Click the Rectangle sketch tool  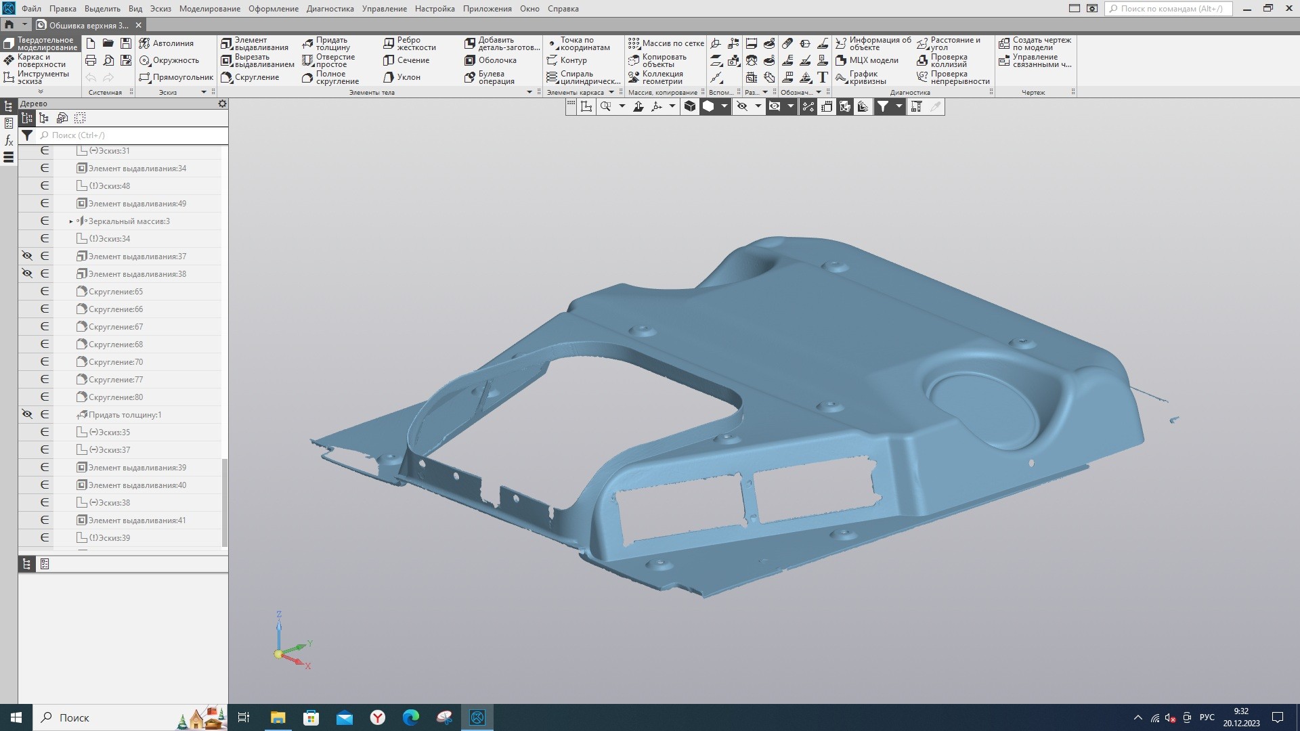(176, 77)
